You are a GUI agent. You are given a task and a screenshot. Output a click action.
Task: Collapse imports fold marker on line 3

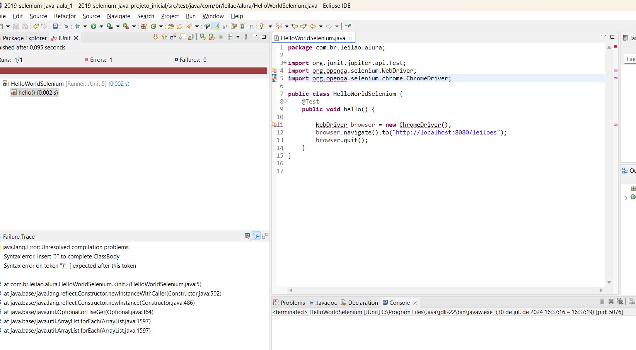coord(285,63)
